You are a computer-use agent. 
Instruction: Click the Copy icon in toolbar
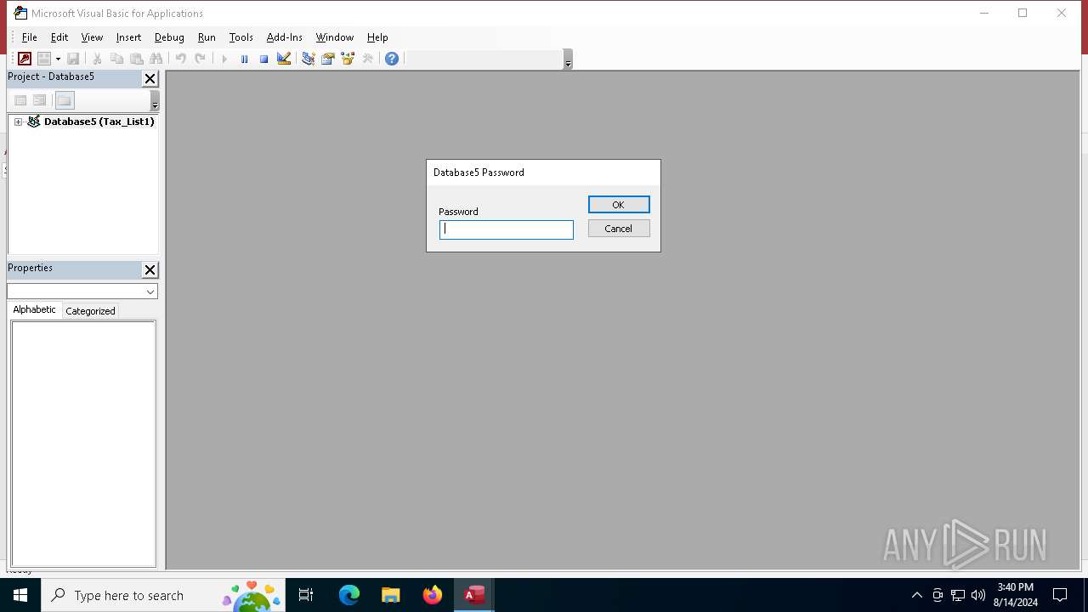116,59
